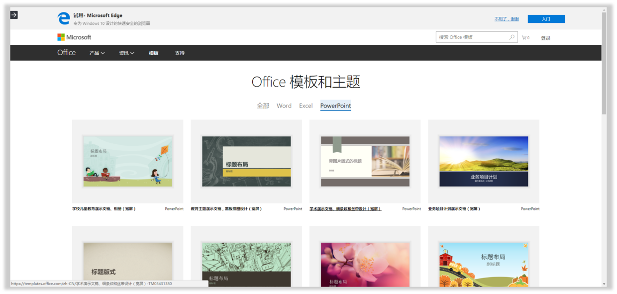Click the 登录 sign-in link
The height and width of the screenshot is (294, 617).
(x=546, y=38)
